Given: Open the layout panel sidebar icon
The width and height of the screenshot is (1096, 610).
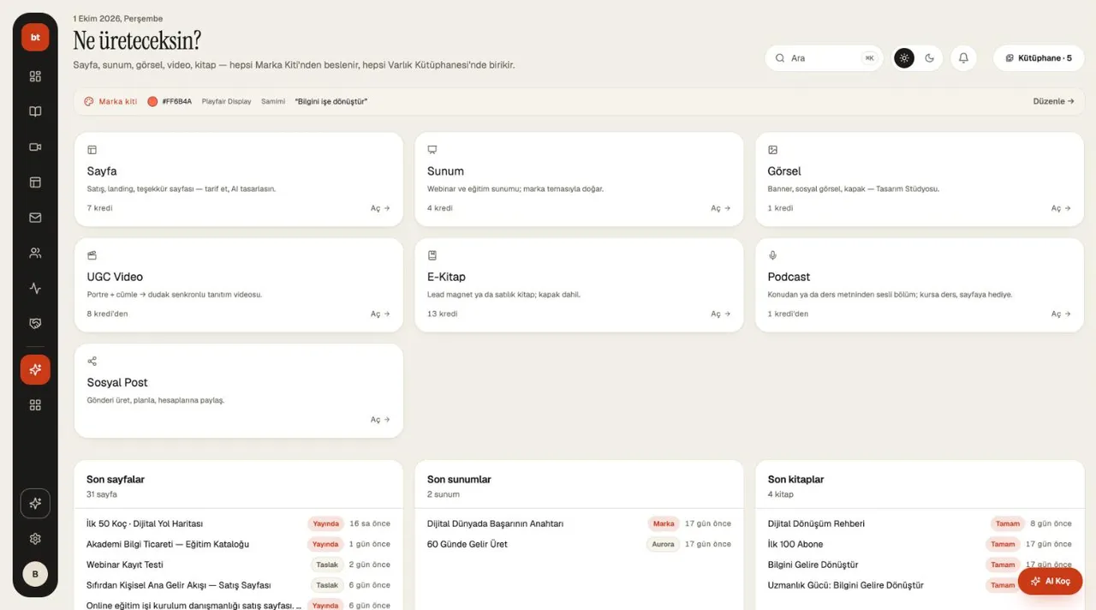Looking at the screenshot, I should pyautogui.click(x=35, y=182).
